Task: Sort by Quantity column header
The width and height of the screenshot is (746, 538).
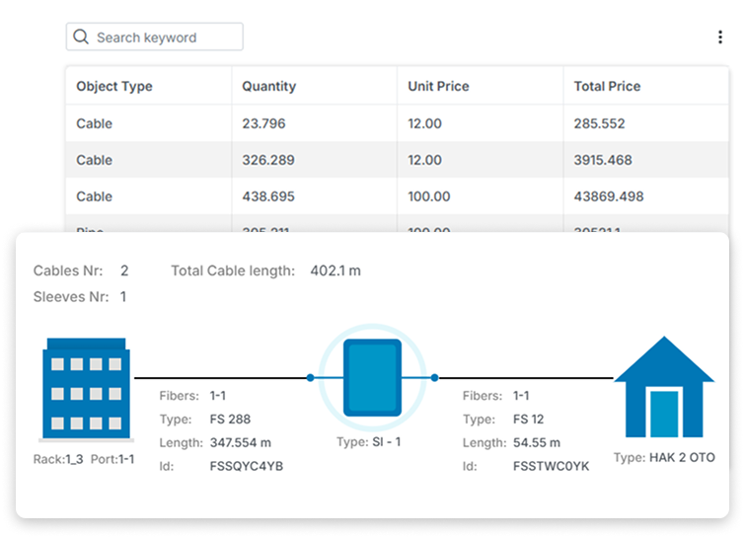Action: click(268, 87)
